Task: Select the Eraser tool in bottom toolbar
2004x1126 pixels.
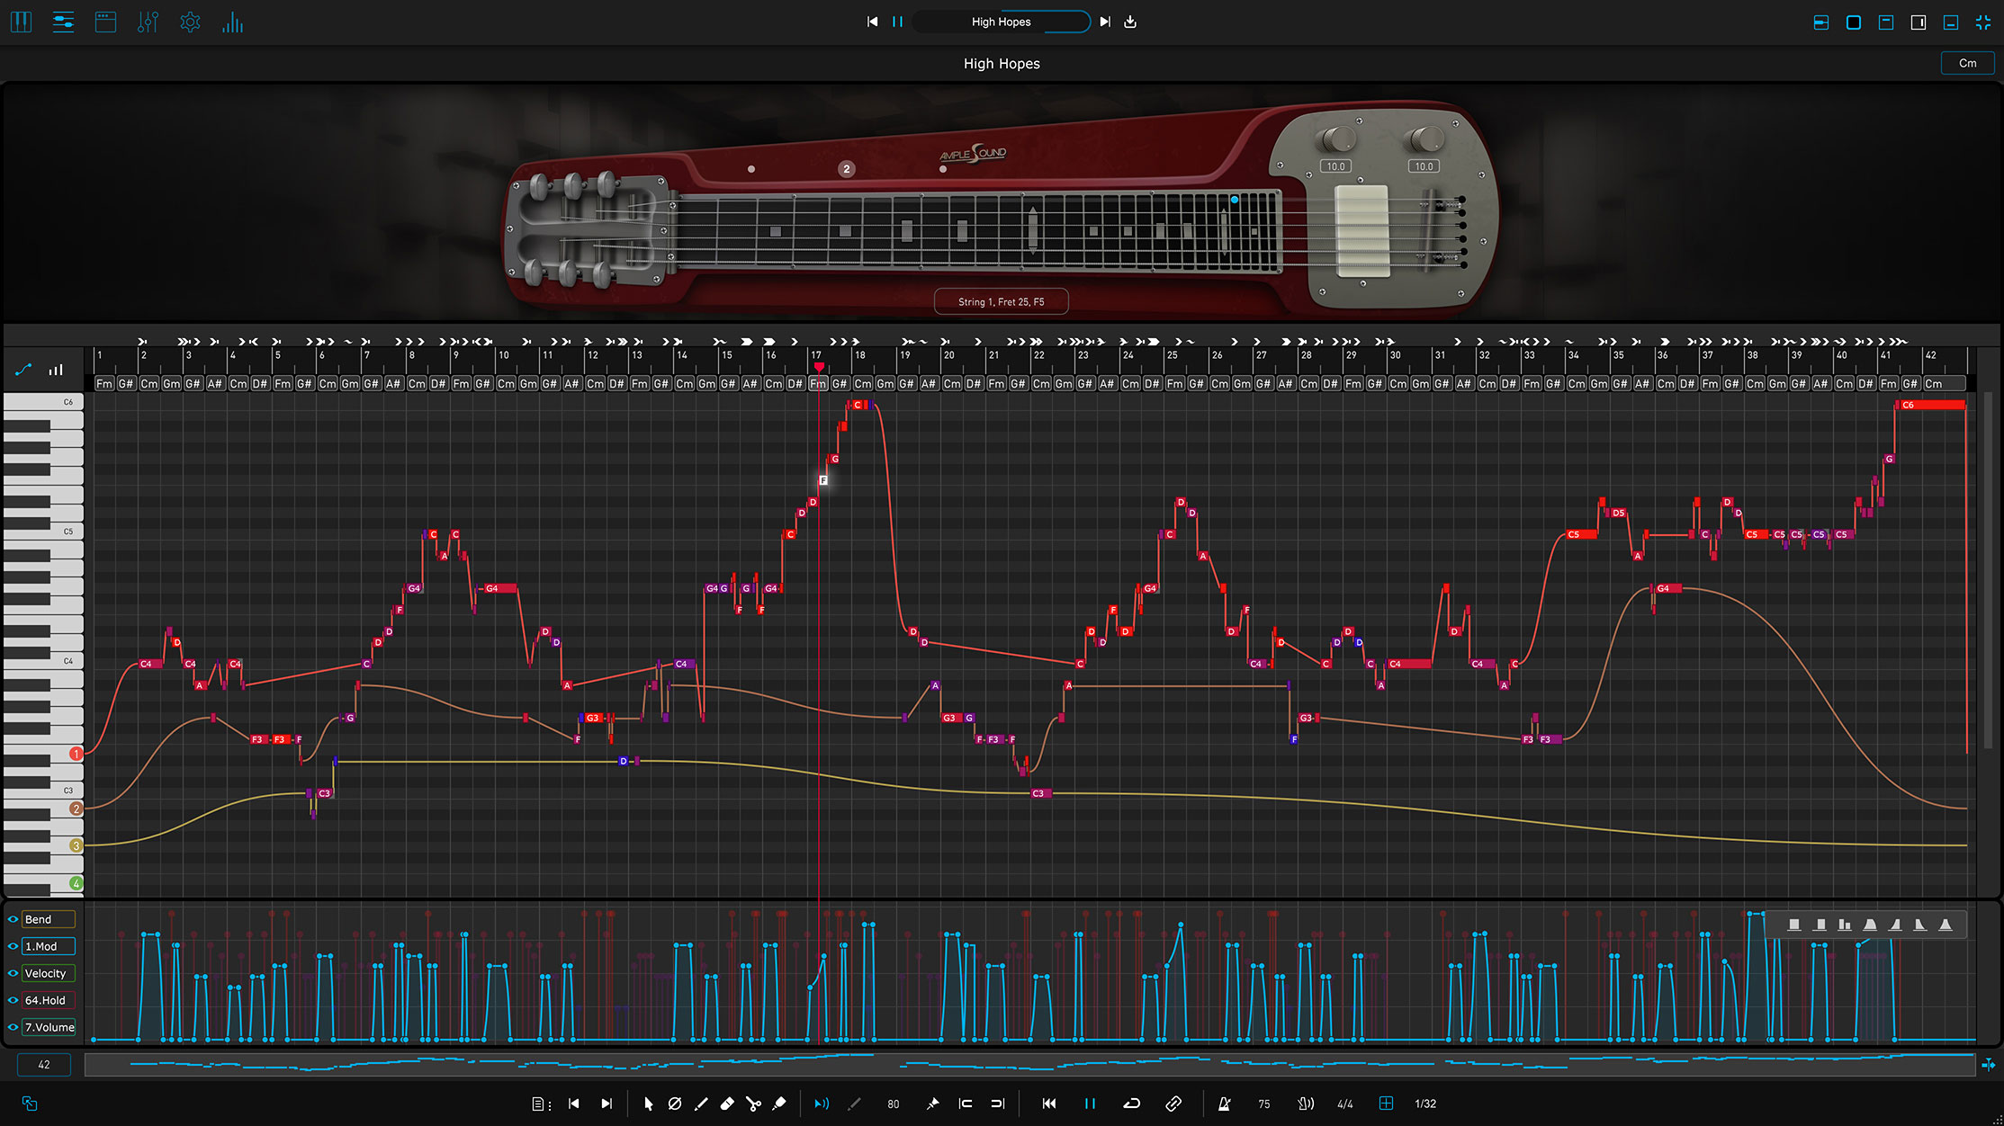Action: pyautogui.click(x=727, y=1104)
